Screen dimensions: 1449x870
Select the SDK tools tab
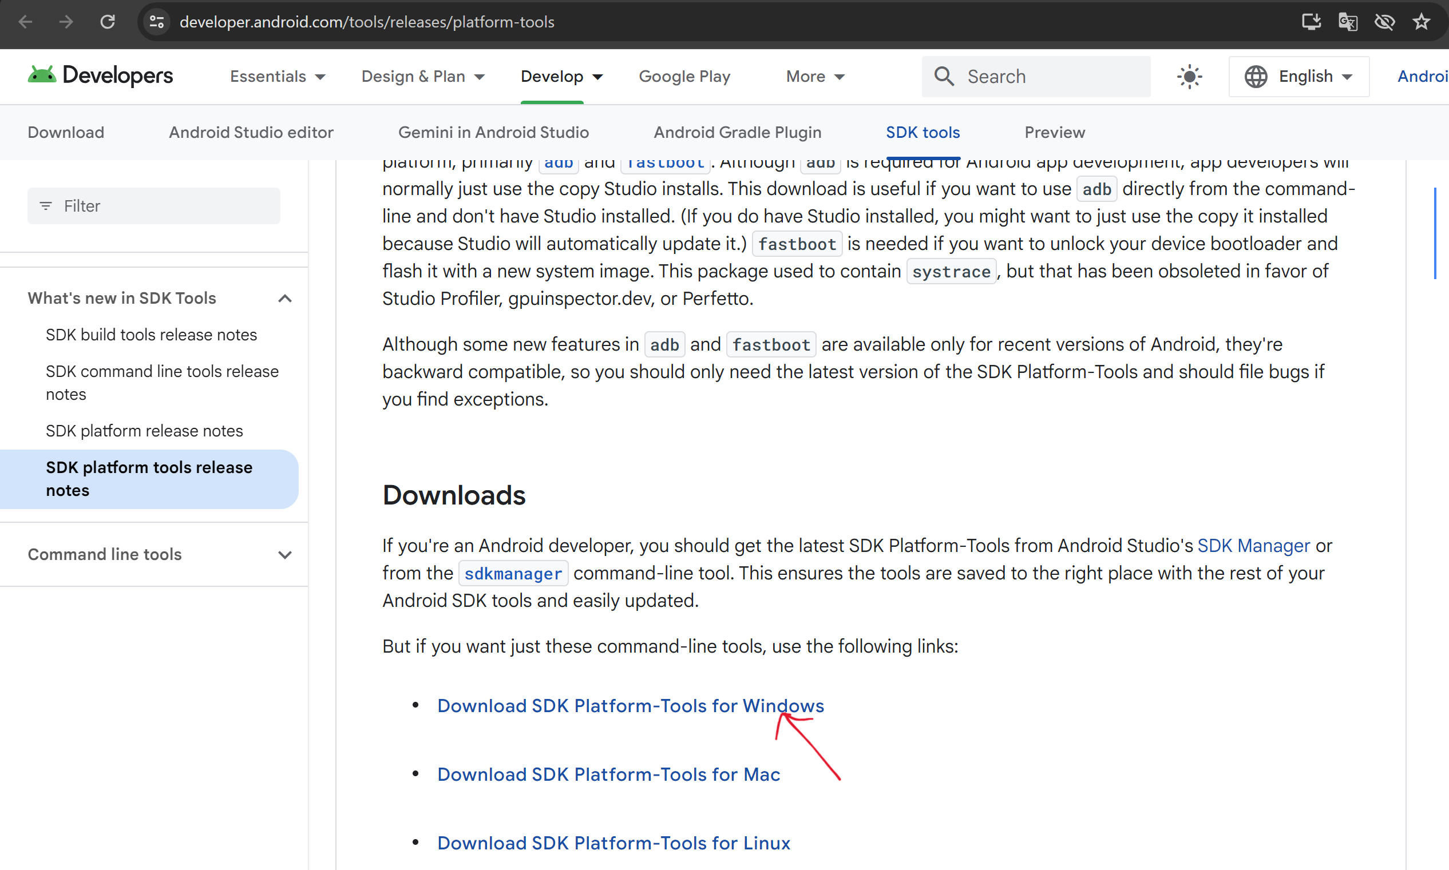point(923,133)
